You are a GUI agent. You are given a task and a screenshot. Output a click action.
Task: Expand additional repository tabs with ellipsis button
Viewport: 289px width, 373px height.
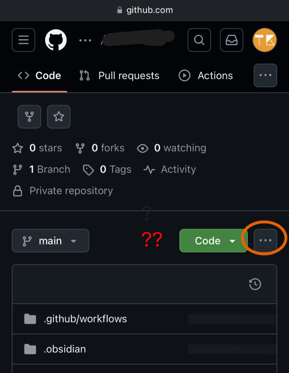tap(265, 75)
